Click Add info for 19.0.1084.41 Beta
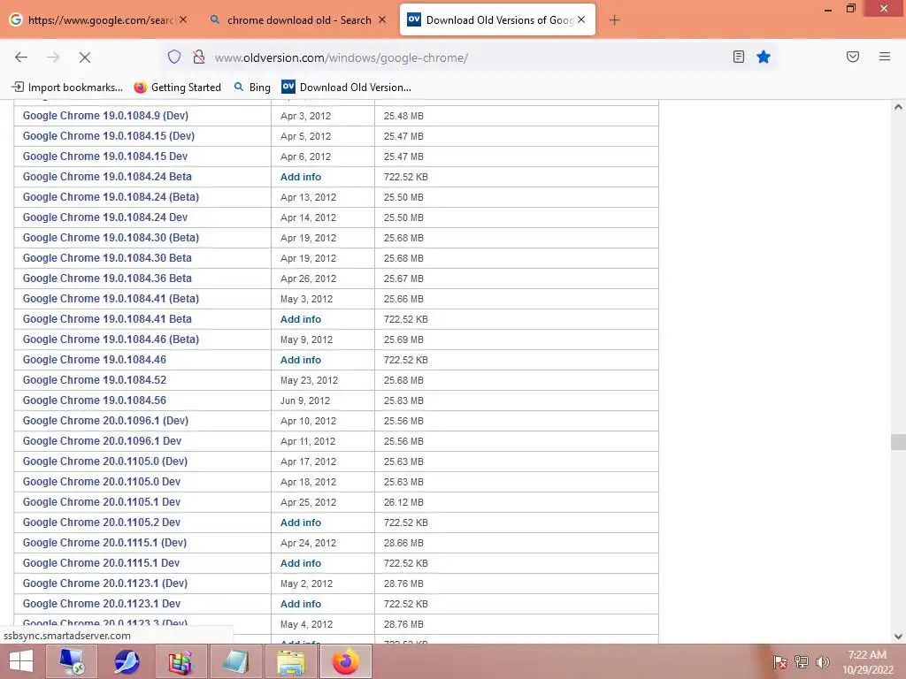This screenshot has width=906, height=679. (x=301, y=319)
